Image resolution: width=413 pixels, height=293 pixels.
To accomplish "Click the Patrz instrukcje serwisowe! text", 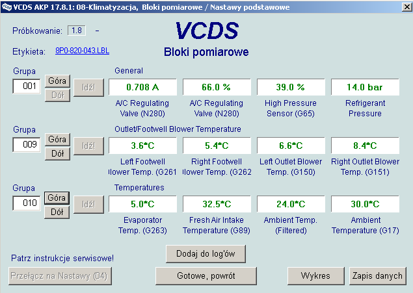I will tap(62, 259).
